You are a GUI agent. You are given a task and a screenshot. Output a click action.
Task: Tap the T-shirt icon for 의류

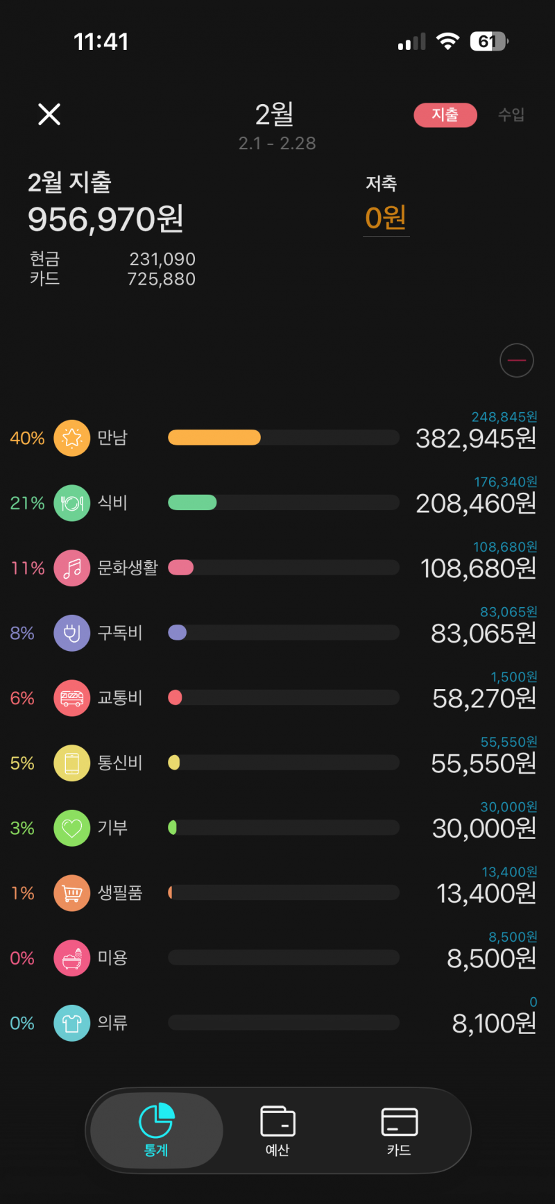click(x=72, y=1023)
